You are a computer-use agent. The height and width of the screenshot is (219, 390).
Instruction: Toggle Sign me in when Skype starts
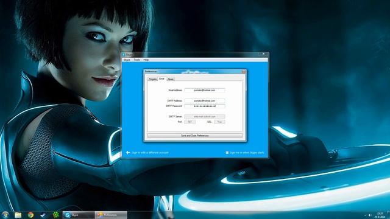click(x=227, y=153)
